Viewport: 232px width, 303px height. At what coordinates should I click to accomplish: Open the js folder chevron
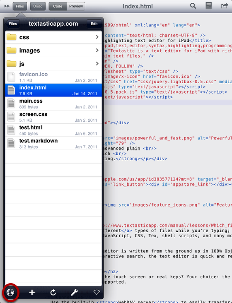coord(97,64)
